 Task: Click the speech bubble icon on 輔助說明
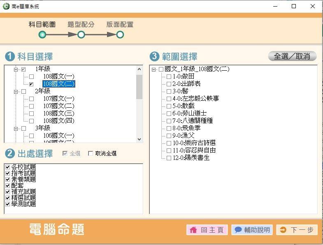pos(238,229)
